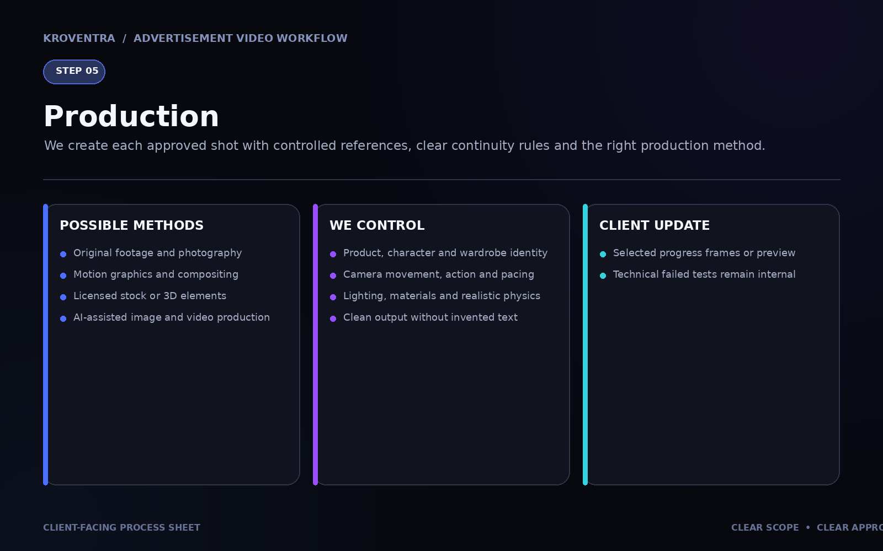The height and width of the screenshot is (551, 883).
Task: Click the KROVENTRA breadcrumb text
Action: click(79, 39)
